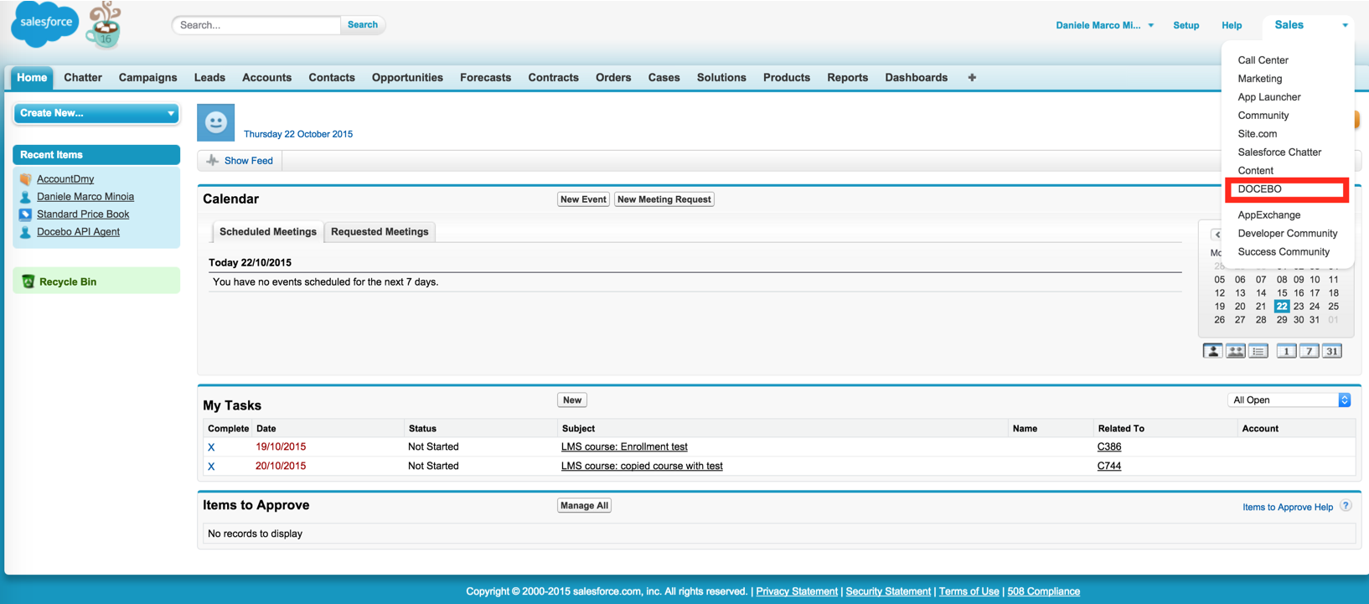Select DOCEBO from the app menu
Viewport: 1369px width, 604px height.
pyautogui.click(x=1259, y=189)
